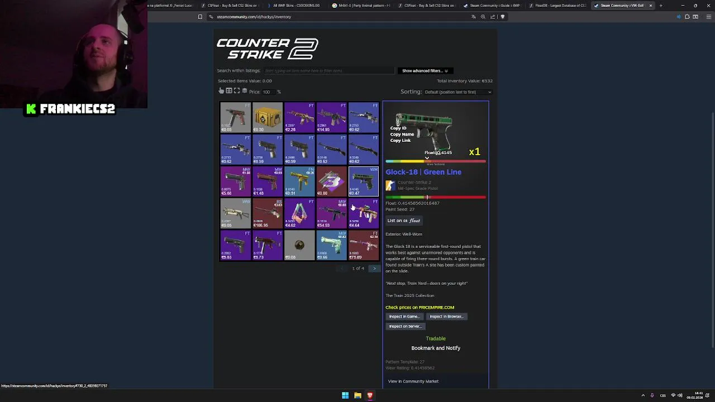This screenshot has width=715, height=402.
Task: Open the Sorting dropdown
Action: pyautogui.click(x=457, y=92)
